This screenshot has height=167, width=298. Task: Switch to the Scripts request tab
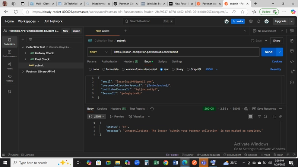(x=162, y=61)
